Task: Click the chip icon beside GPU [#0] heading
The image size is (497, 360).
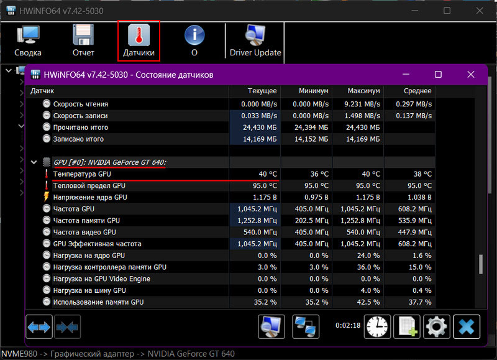Action: tap(47, 162)
